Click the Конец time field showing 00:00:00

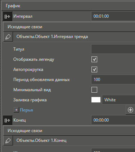113,120
